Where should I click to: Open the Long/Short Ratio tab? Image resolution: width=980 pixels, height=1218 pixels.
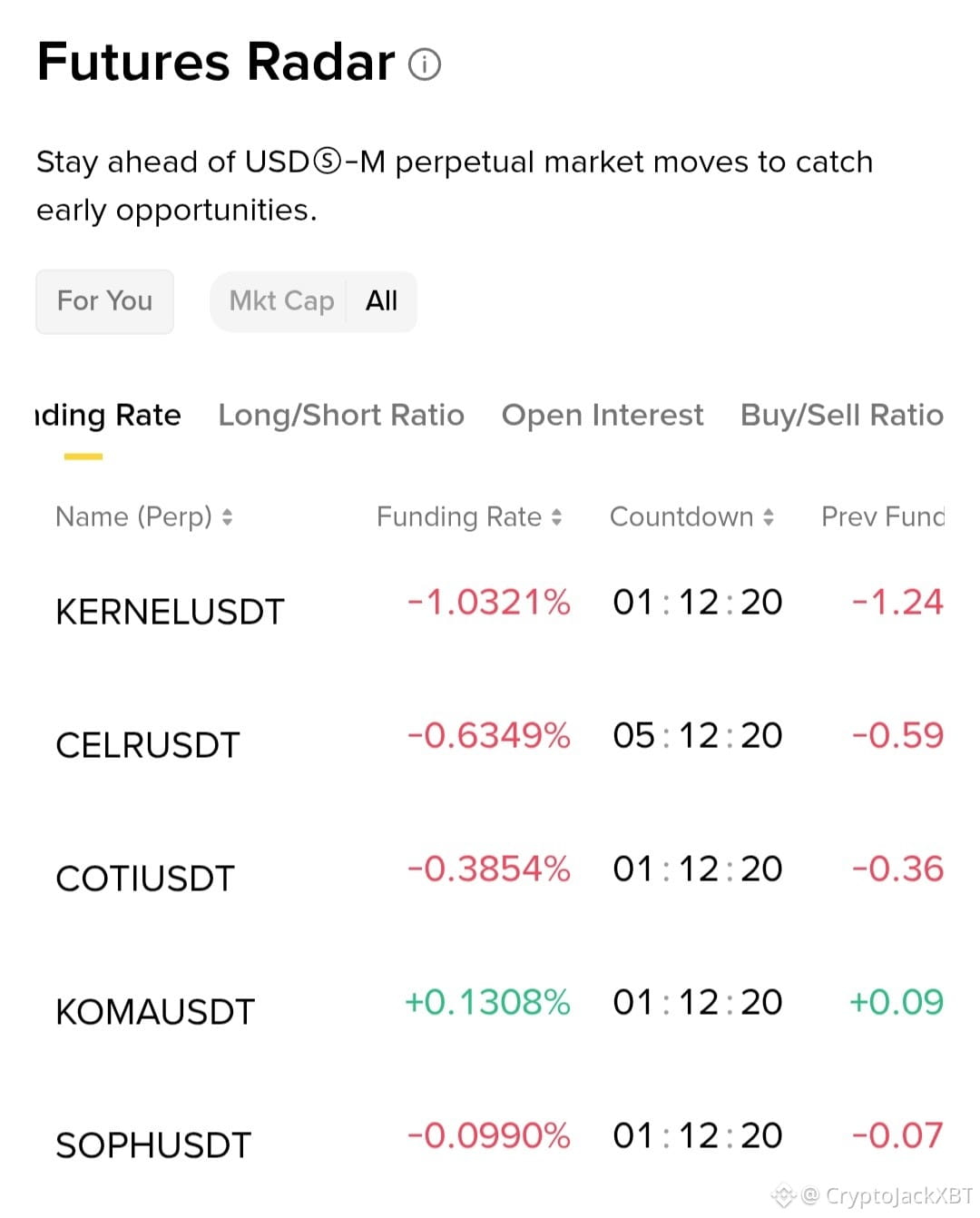pos(341,416)
